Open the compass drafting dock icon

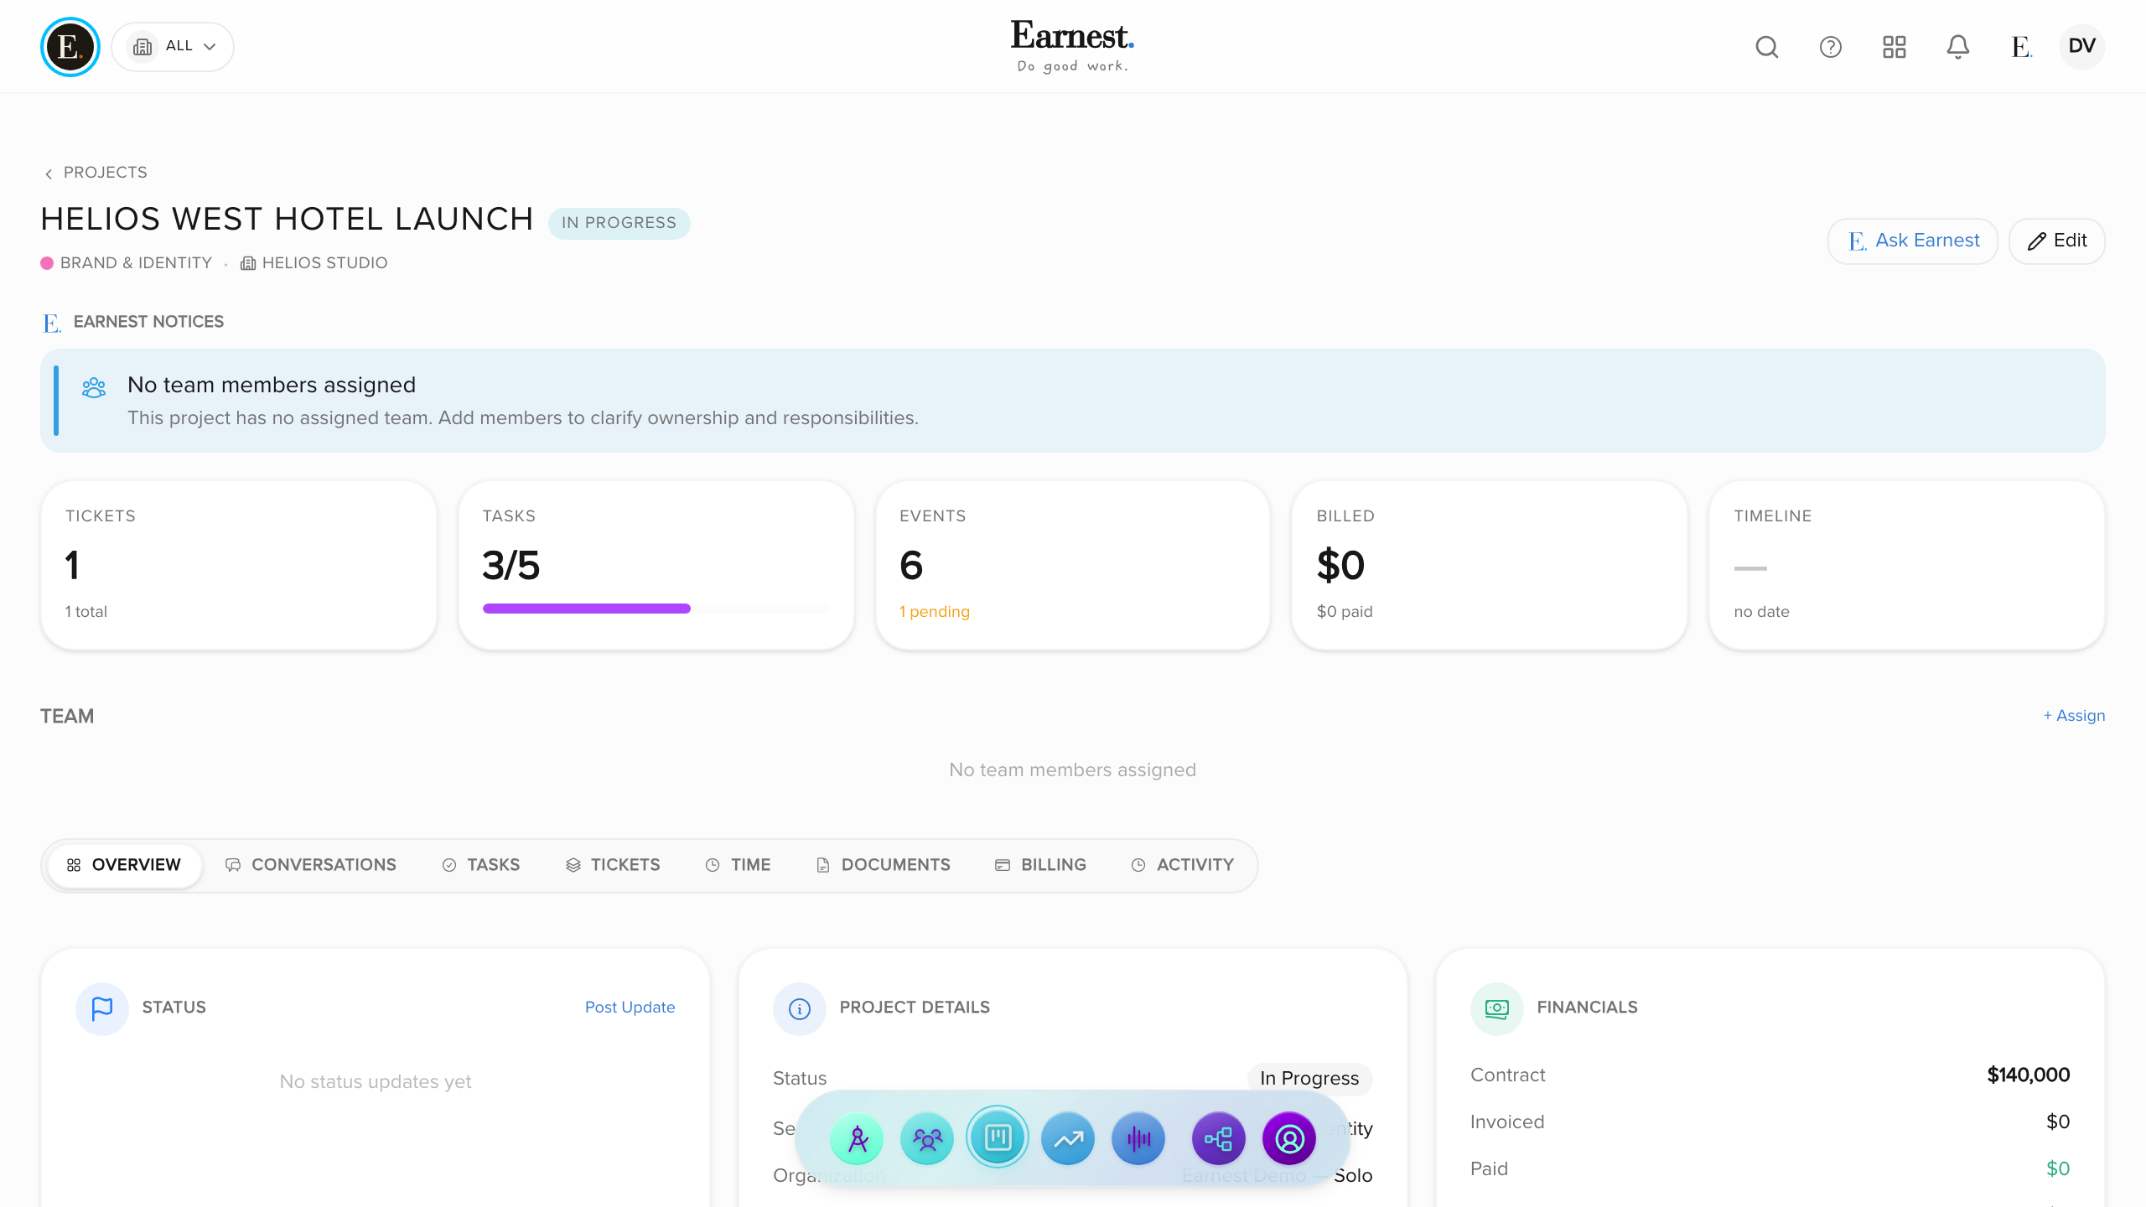point(857,1139)
